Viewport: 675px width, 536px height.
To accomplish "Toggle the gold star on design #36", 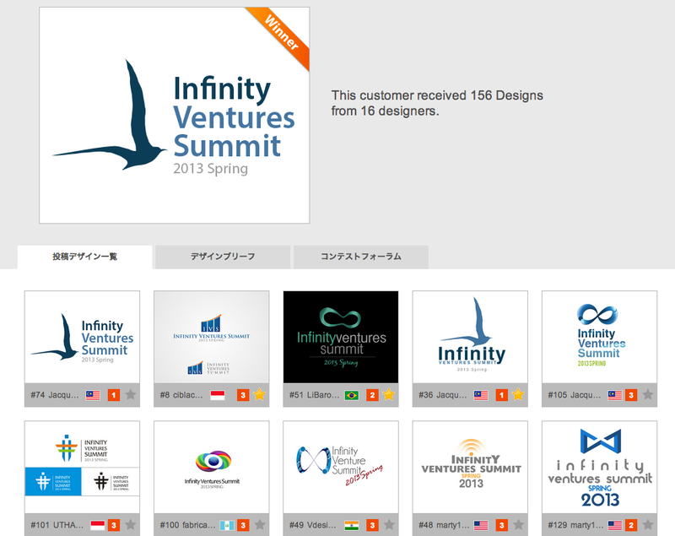I will click(518, 395).
